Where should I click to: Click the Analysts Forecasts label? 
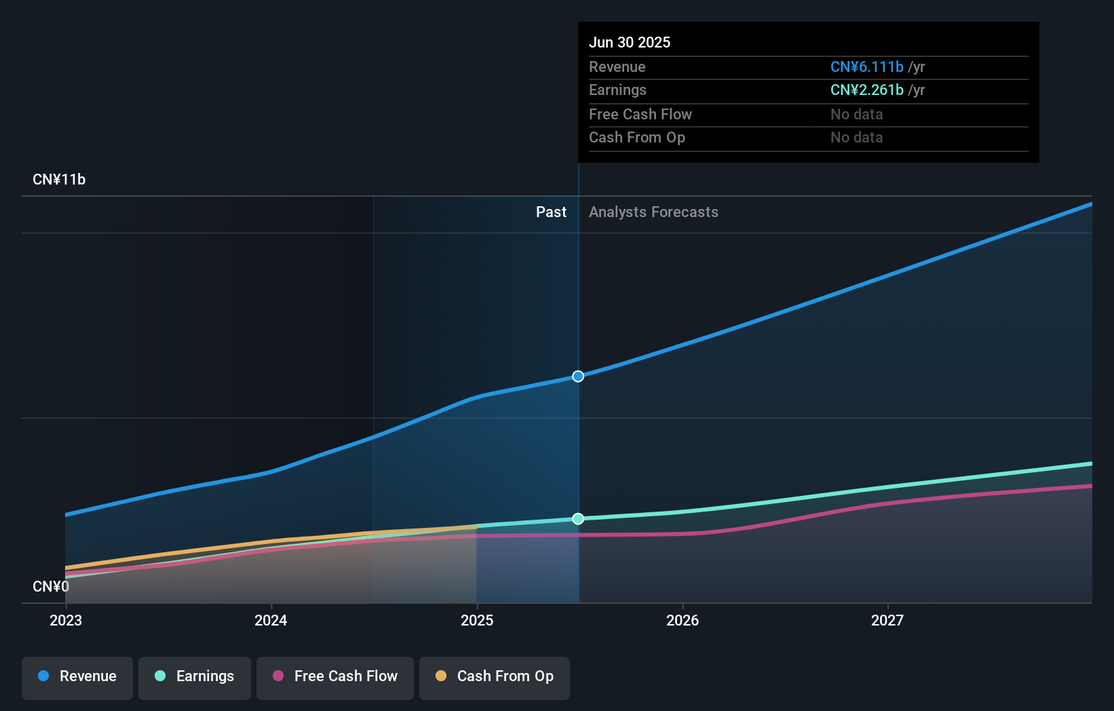point(653,212)
